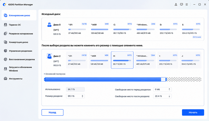Click the Управление разделами pie icon
Viewport: 209px width, 121px height.
click(x=5, y=51)
